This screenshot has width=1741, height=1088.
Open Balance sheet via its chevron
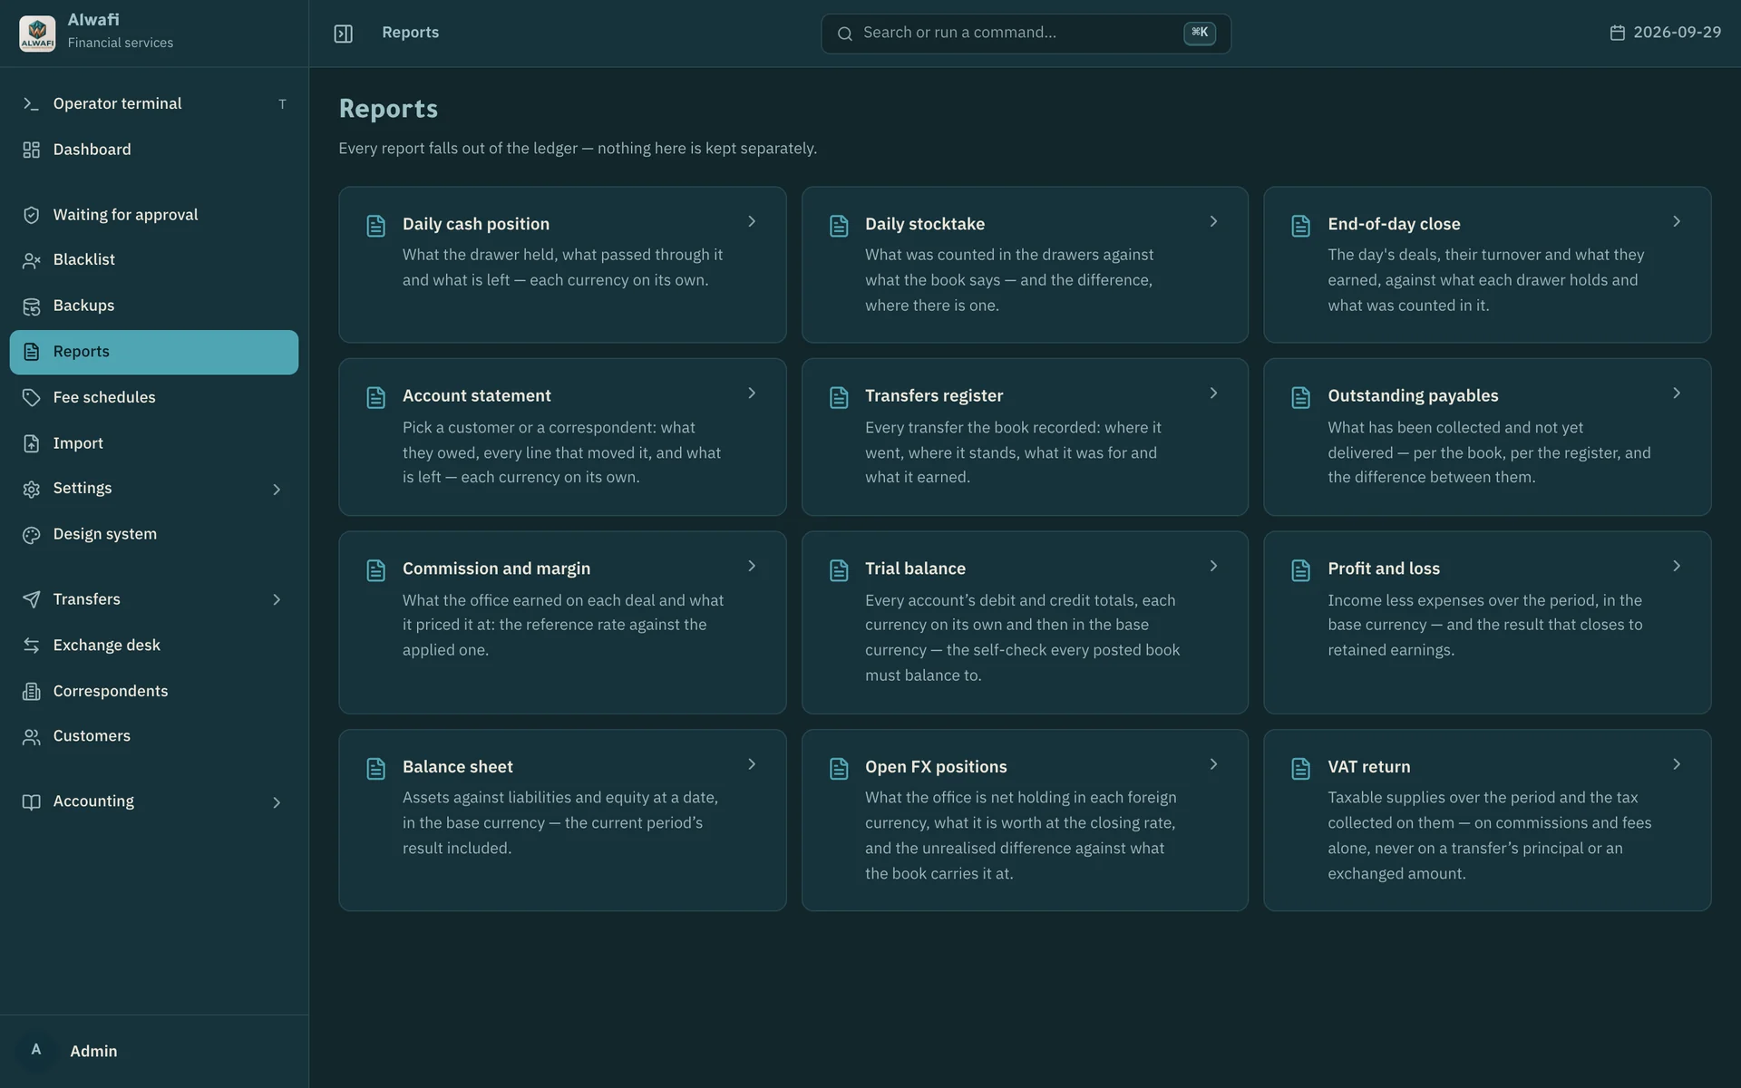(x=752, y=764)
